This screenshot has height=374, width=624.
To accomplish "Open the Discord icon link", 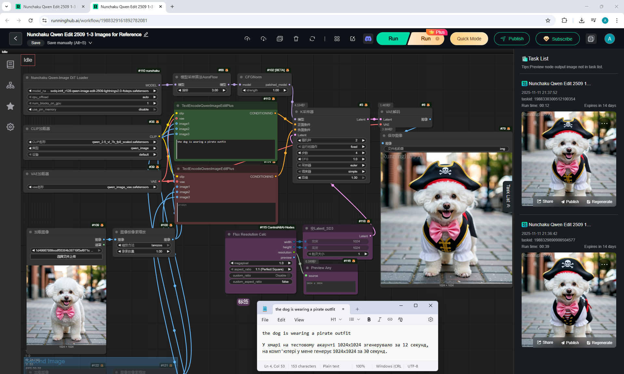I will (x=368, y=39).
